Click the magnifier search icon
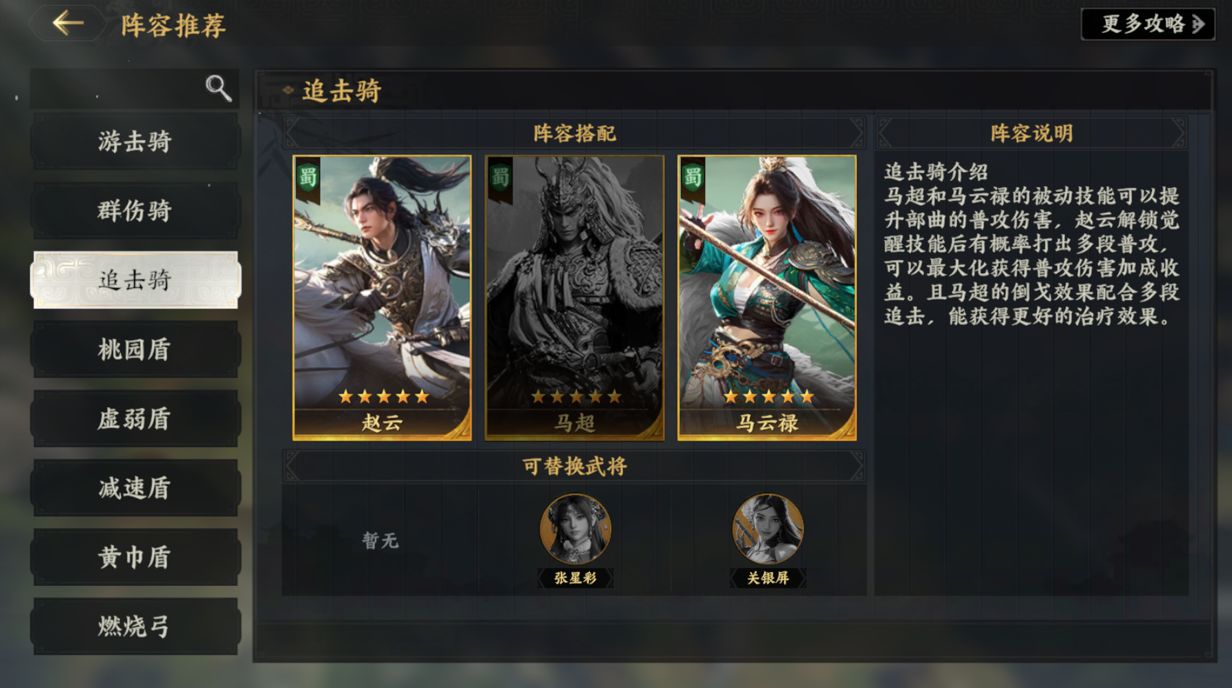 tap(218, 88)
